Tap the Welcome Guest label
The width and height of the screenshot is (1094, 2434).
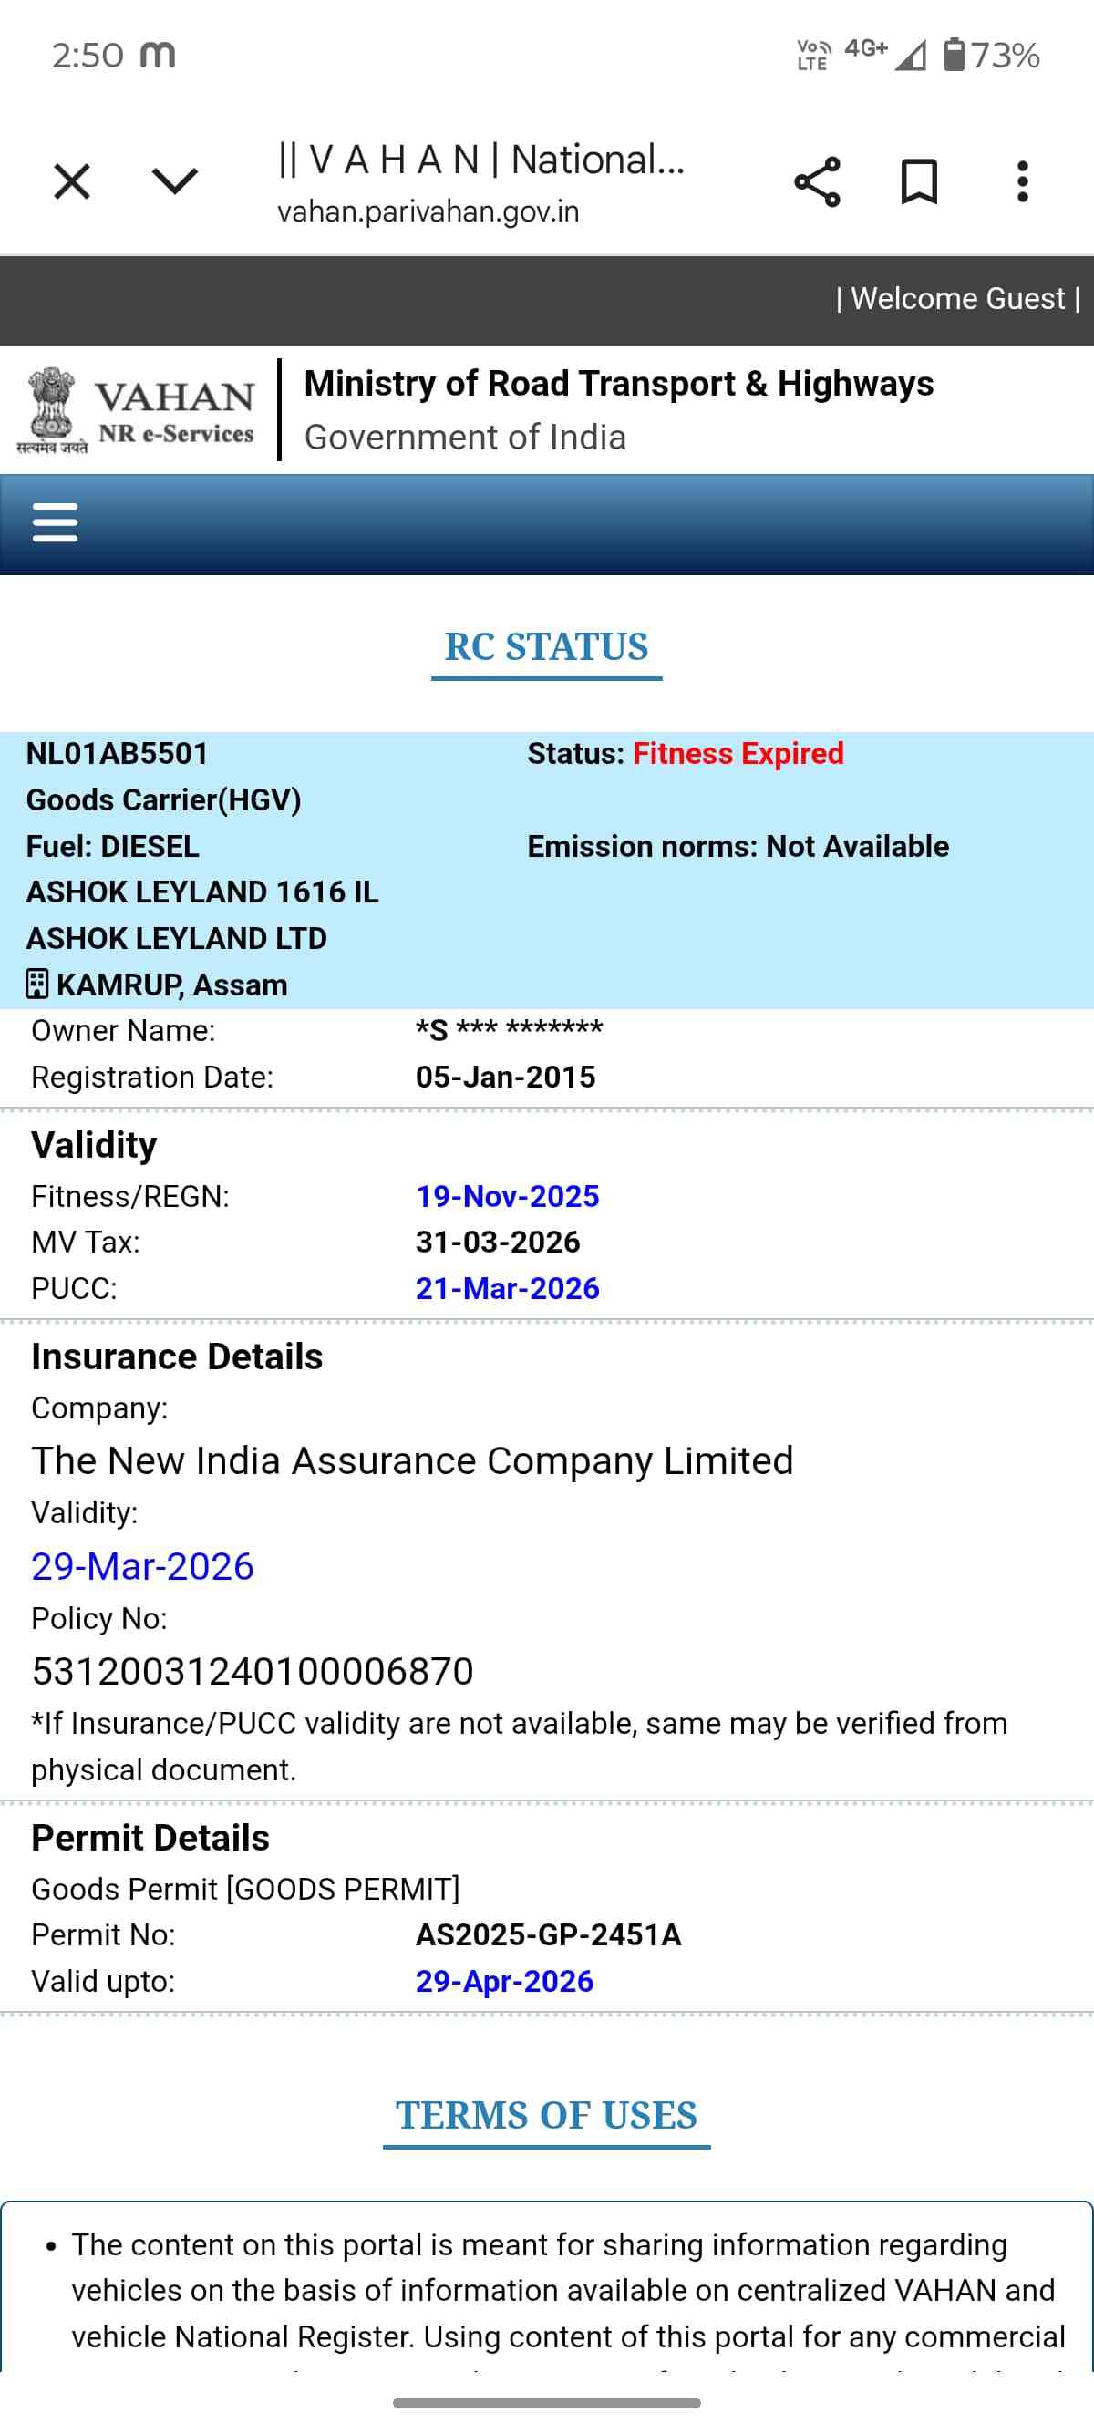pos(958,299)
